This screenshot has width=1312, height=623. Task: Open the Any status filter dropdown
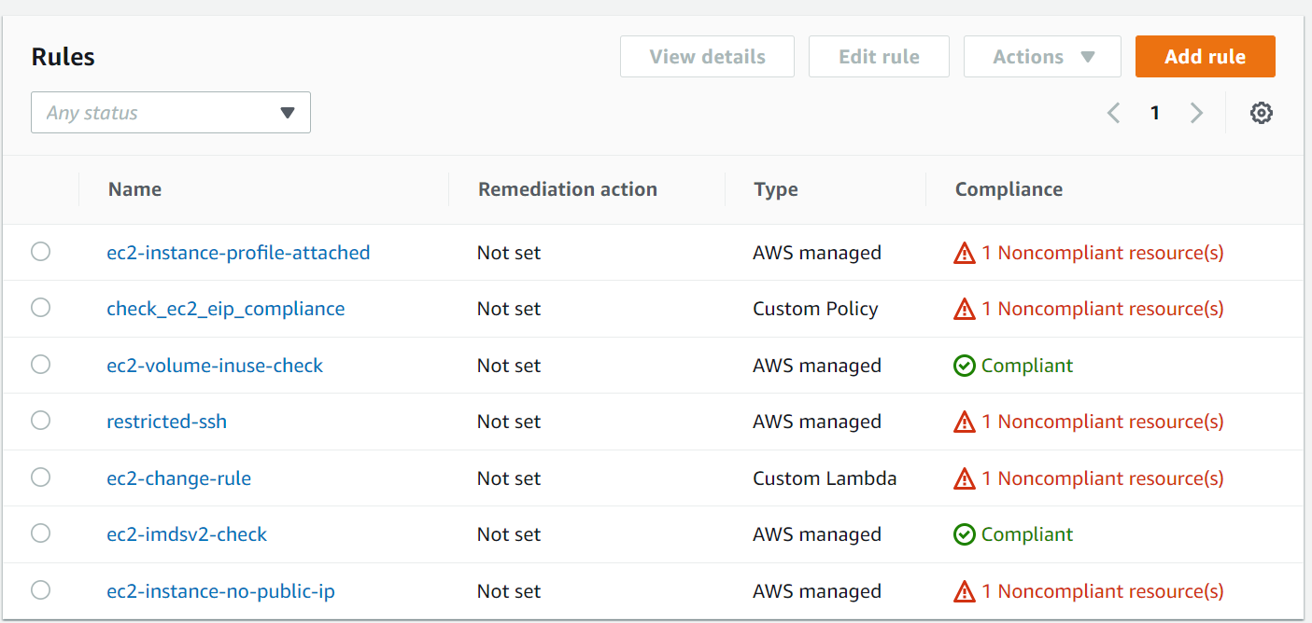[x=171, y=112]
